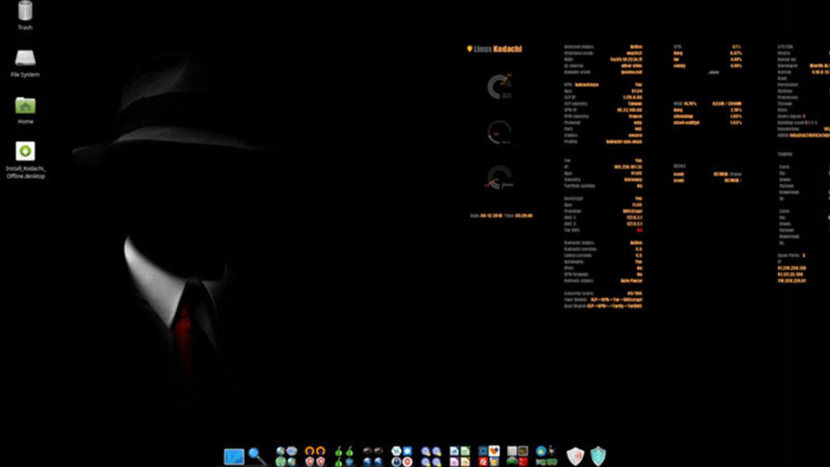830x467 pixels.
Task: Click the teal shield icon in dock
Action: (x=598, y=456)
